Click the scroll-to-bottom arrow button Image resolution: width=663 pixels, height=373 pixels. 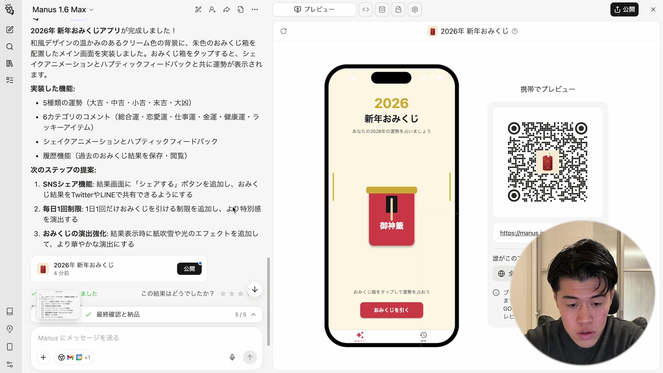click(255, 289)
